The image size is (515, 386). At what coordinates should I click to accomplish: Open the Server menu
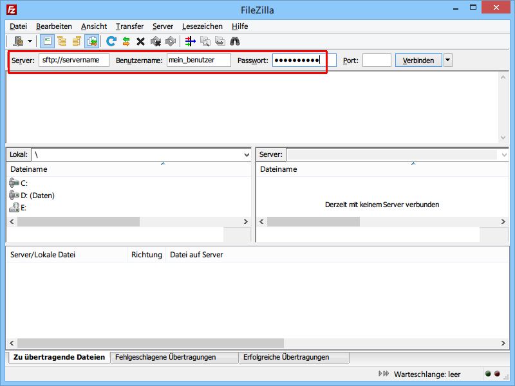point(163,26)
